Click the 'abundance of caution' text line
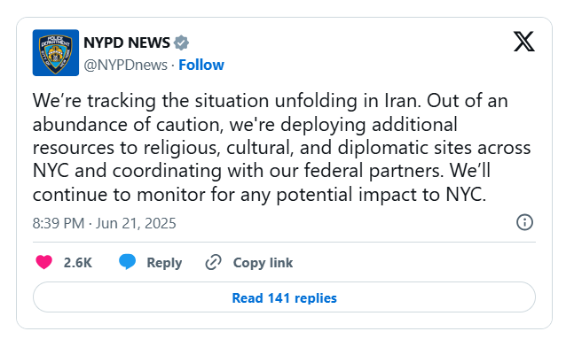The image size is (574, 347). click(245, 125)
